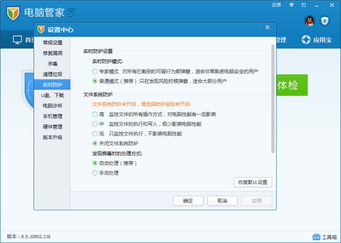The height and width of the screenshot is (243, 341).
Task: Select the 常规设置 tab
Action: 52,43
